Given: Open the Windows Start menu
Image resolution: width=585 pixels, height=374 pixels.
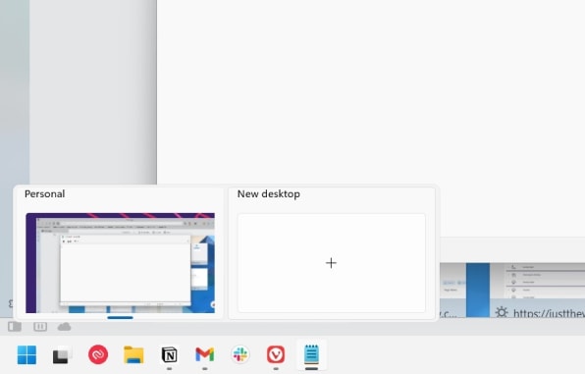Looking at the screenshot, I should pos(27,354).
